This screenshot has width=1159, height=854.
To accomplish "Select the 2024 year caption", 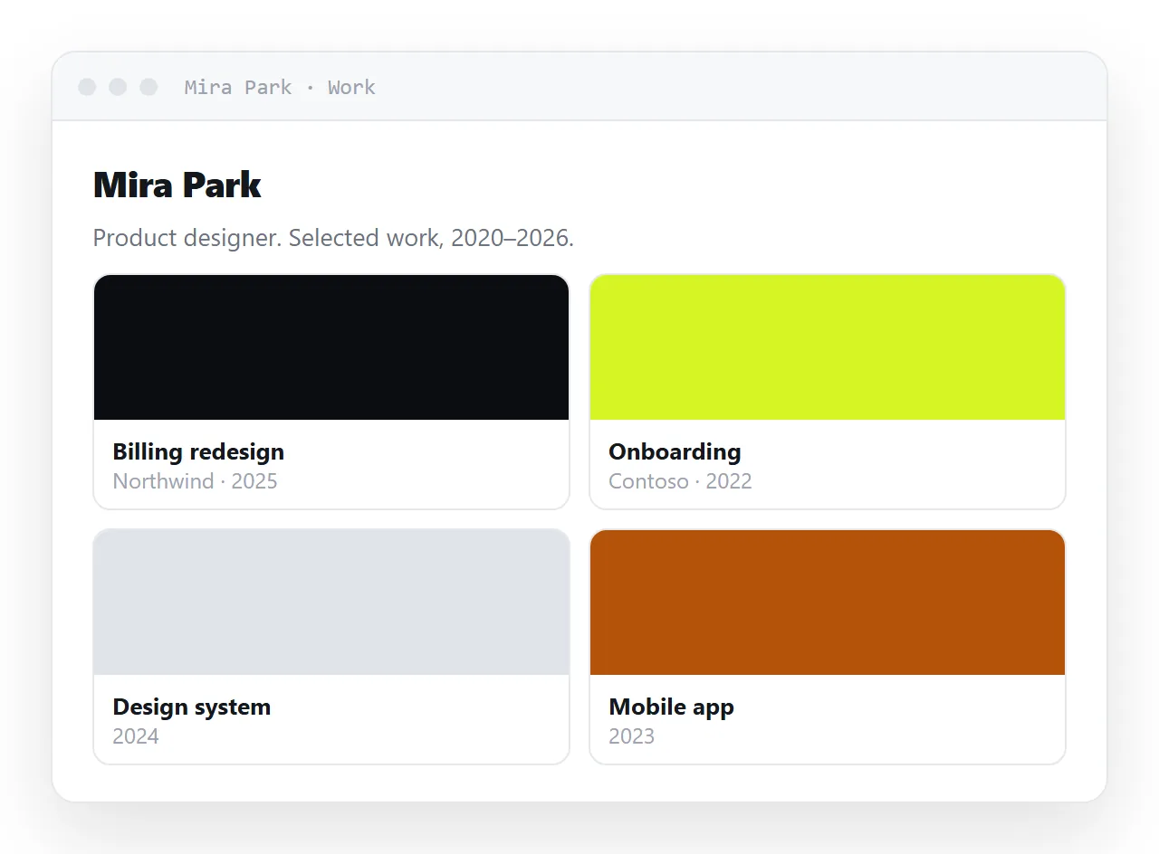I will click(x=136, y=736).
